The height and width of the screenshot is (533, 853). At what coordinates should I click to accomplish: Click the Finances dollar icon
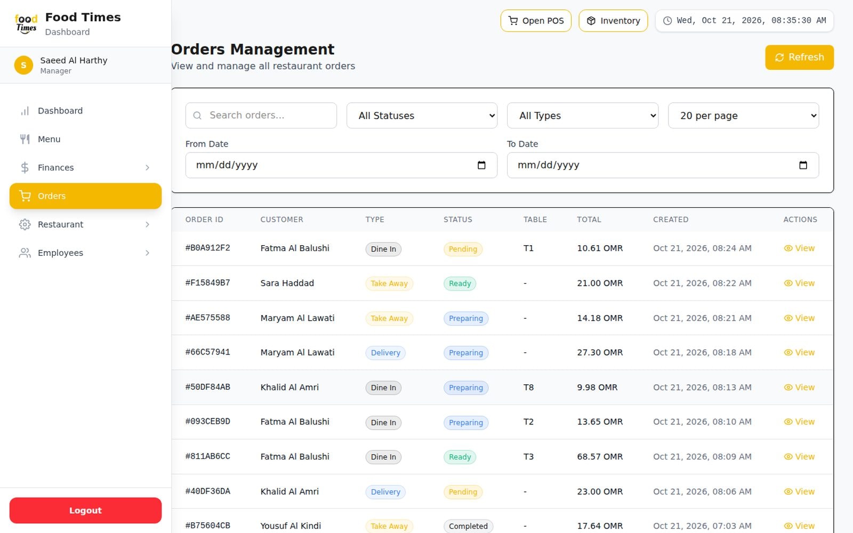click(25, 167)
